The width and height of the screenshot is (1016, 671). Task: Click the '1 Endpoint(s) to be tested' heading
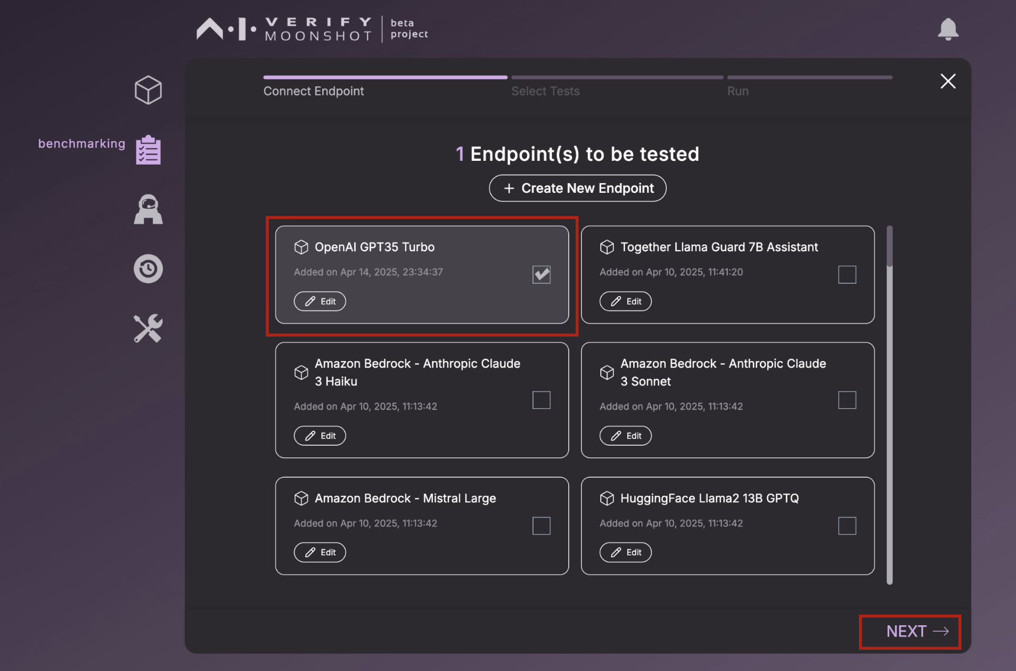(x=577, y=154)
